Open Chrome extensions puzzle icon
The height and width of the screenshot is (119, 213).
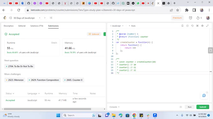click(x=187, y=10)
